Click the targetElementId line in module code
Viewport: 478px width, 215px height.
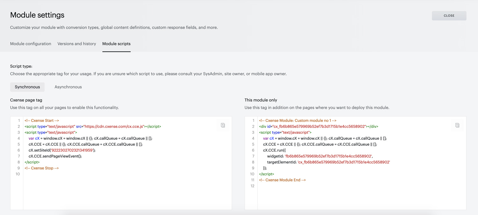pos(329,162)
